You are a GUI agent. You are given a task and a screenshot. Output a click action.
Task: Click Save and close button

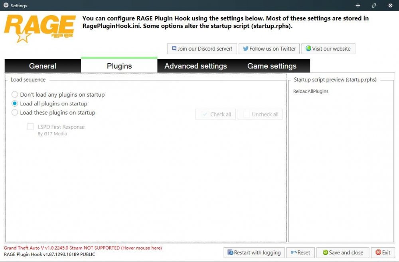tap(343, 252)
